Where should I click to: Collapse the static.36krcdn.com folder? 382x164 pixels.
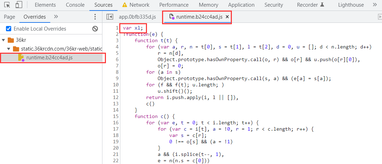coord(9,49)
